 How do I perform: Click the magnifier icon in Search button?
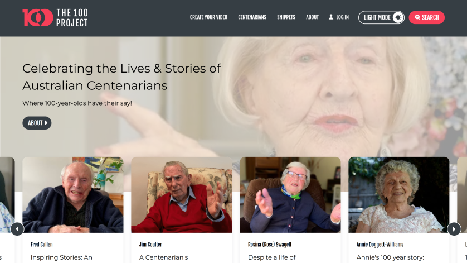(417, 17)
